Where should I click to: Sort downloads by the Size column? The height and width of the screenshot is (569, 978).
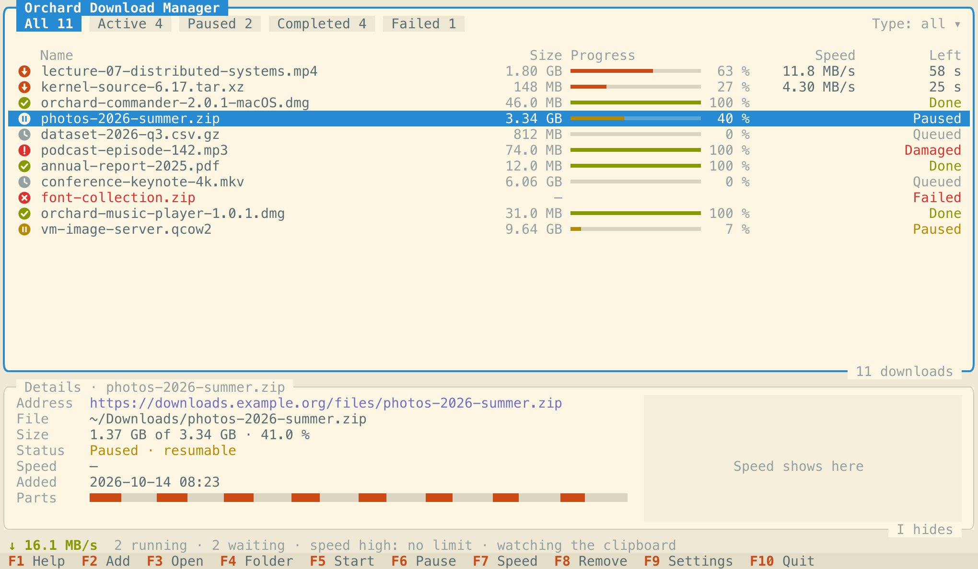coord(546,56)
